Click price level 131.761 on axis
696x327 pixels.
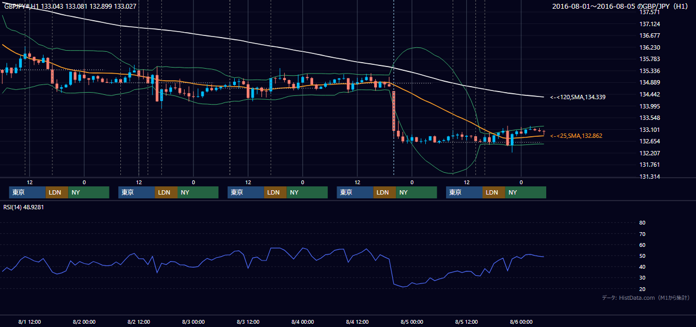649,165
